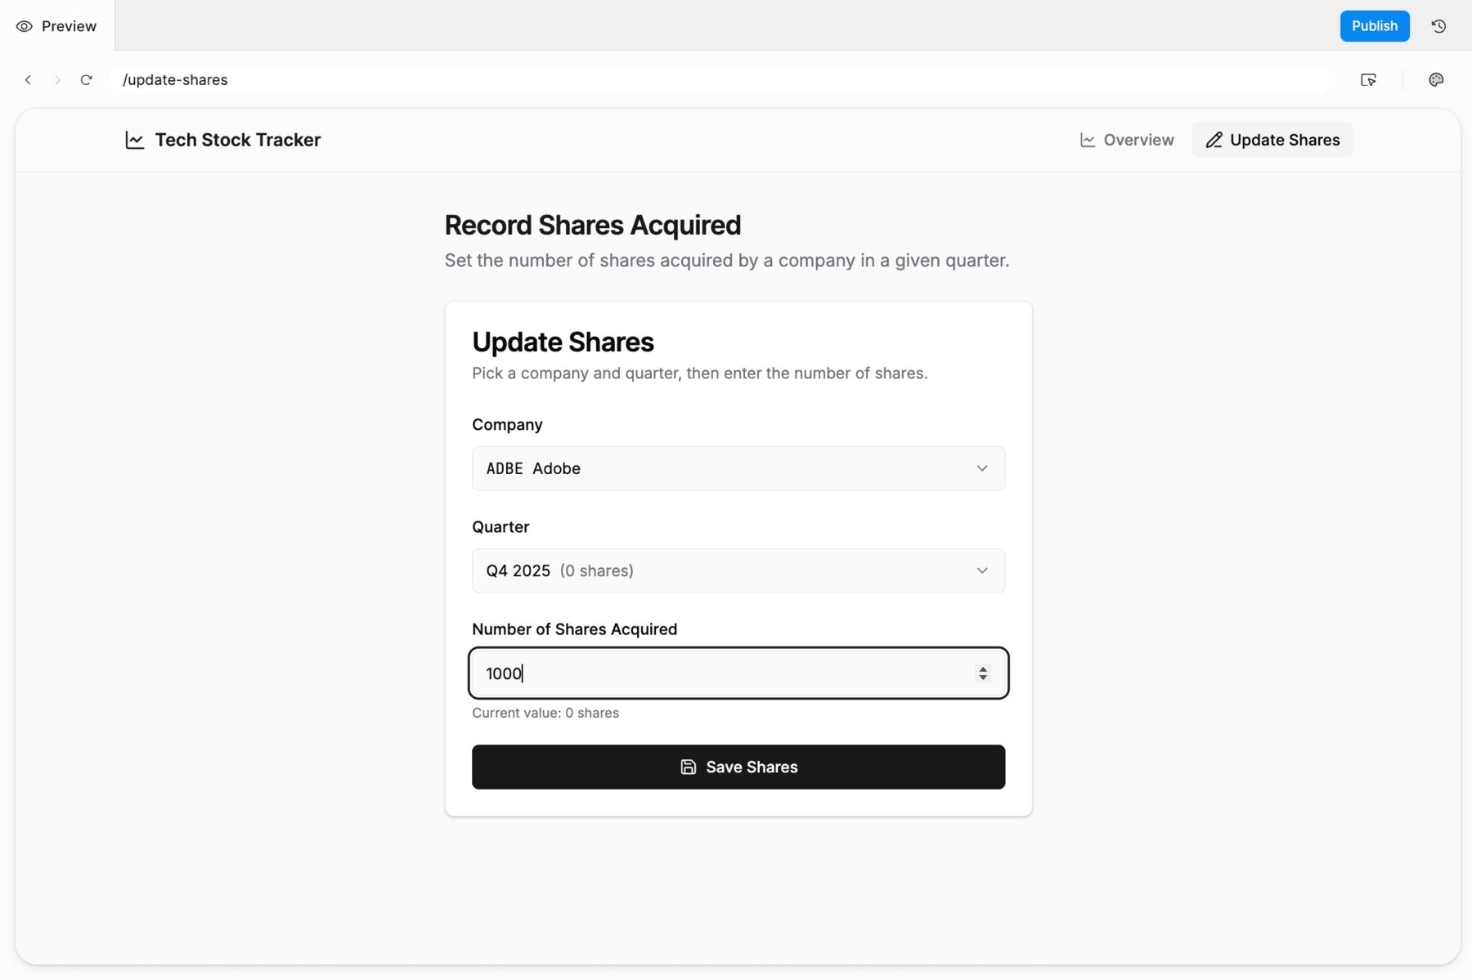
Task: Click the version history clock icon
Action: tap(1438, 26)
